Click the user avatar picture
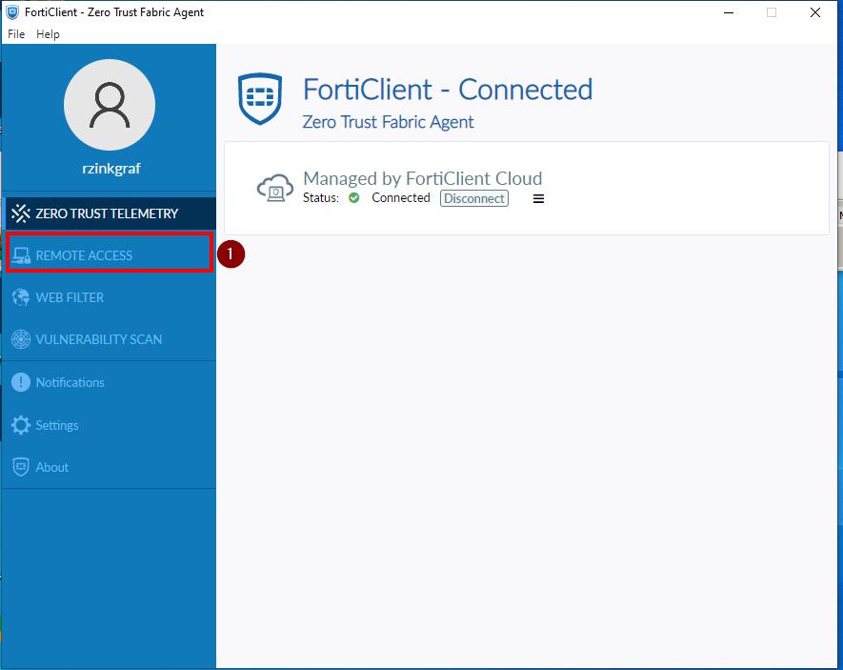843x670 pixels. point(110,105)
